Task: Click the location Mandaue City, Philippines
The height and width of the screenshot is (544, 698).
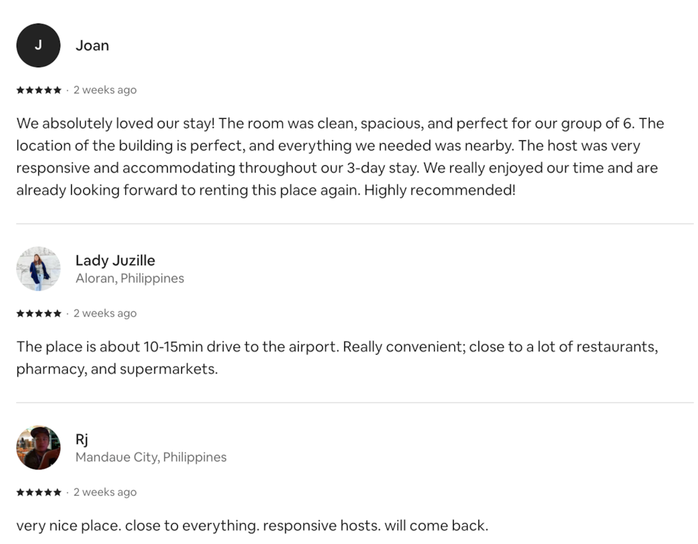Action: click(151, 457)
